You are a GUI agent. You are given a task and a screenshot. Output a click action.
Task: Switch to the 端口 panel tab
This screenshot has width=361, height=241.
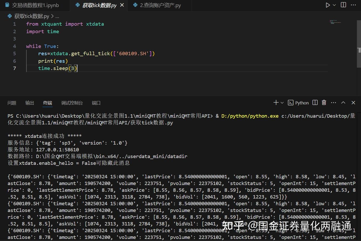click(96, 103)
